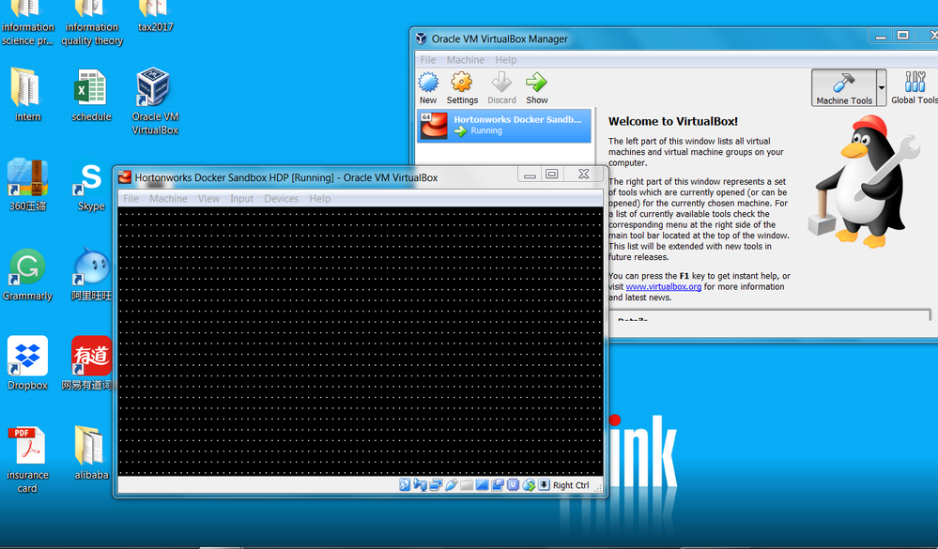Select the information quality theory folder
Viewport: 938px width, 549px height.
91,23
